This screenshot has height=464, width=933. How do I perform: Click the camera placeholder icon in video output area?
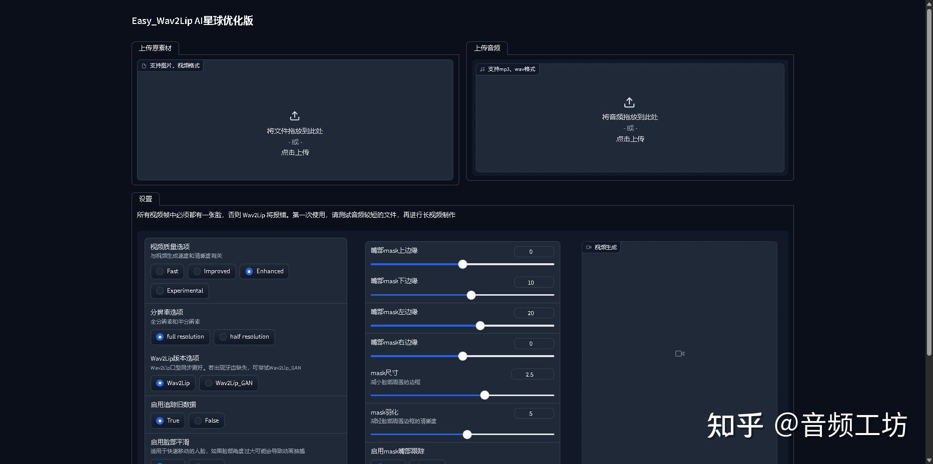(679, 353)
